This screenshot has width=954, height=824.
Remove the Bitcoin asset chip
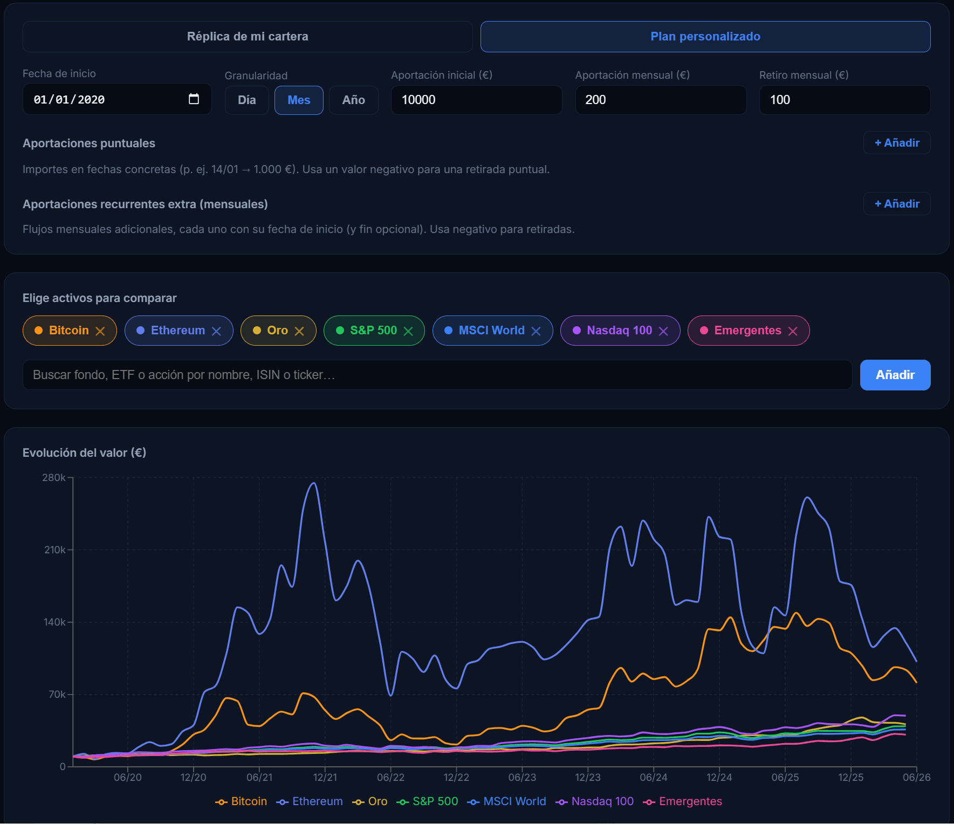click(100, 331)
